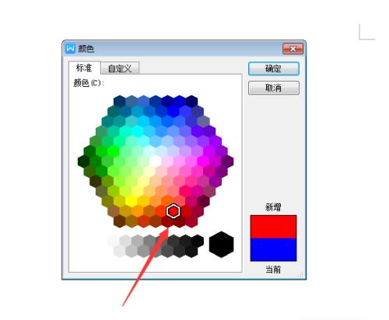Confirm color with 确定 button
Viewport: 389px width, 320px height.
[x=274, y=68]
